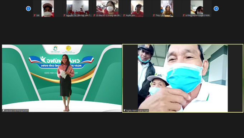Image resolution: width=244 pixels, height=138 pixels.
Task: Click the Nghĩa Hành Quảng Ngãi name label
Action: 137,110
